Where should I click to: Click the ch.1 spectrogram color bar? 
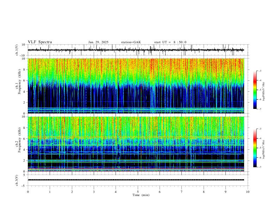tap(255, 90)
